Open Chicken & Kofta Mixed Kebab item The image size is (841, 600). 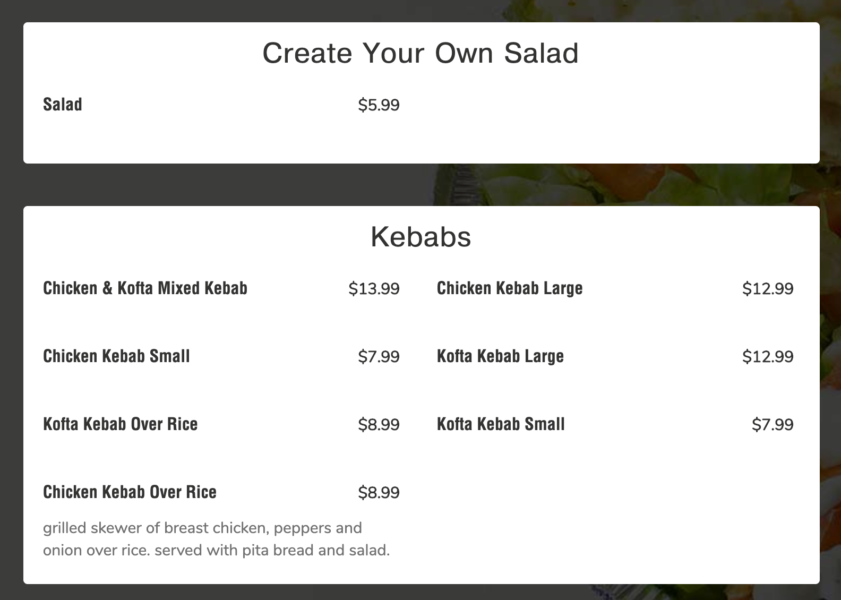pos(145,288)
